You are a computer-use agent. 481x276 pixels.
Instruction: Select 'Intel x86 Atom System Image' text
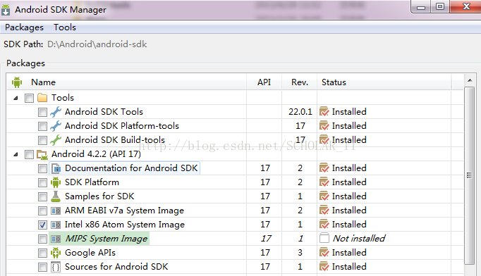[125, 225]
